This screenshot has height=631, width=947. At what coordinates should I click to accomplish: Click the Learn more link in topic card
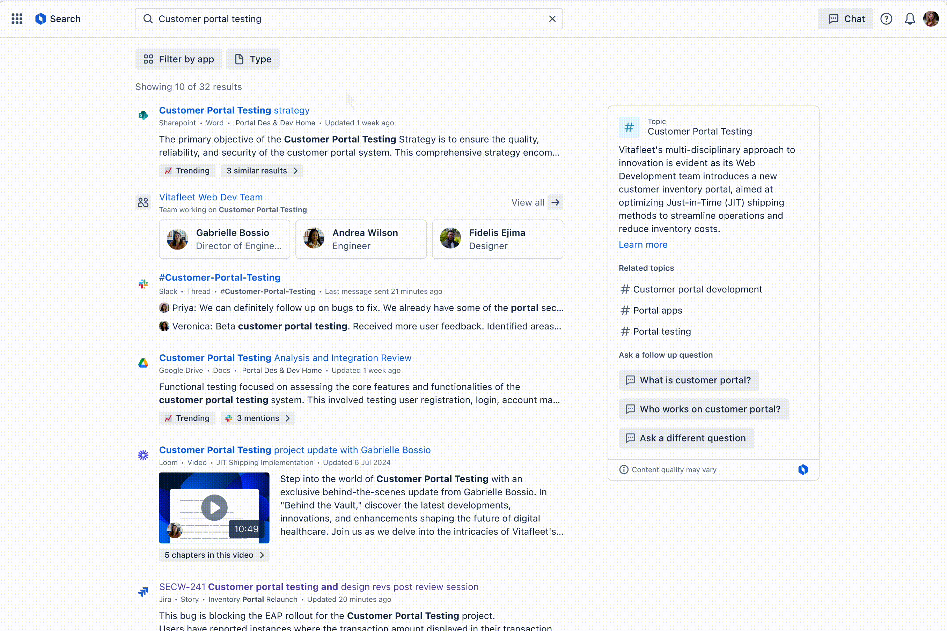[643, 244]
